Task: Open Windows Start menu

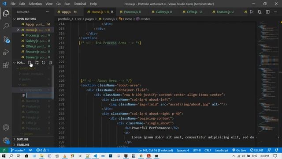Action: click(4, 156)
